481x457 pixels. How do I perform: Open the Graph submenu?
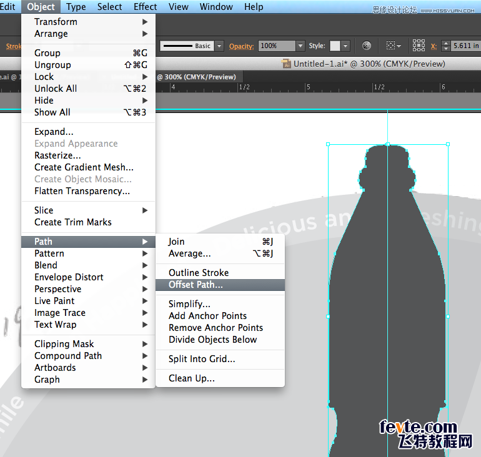(x=88, y=380)
